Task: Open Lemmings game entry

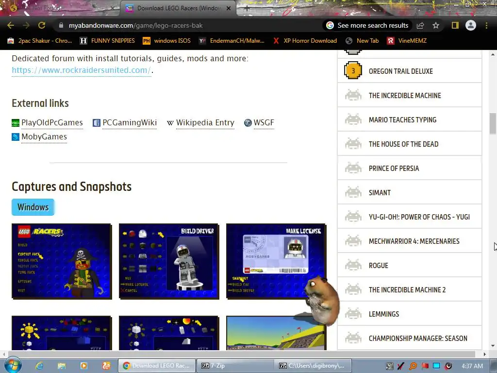Action: (384, 314)
